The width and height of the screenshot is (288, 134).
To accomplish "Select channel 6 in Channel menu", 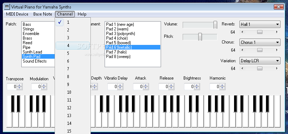I will [x=73, y=61].
